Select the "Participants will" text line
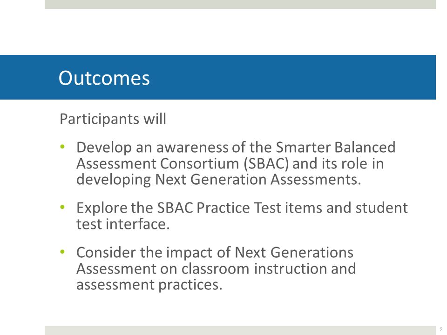 [x=113, y=119]
